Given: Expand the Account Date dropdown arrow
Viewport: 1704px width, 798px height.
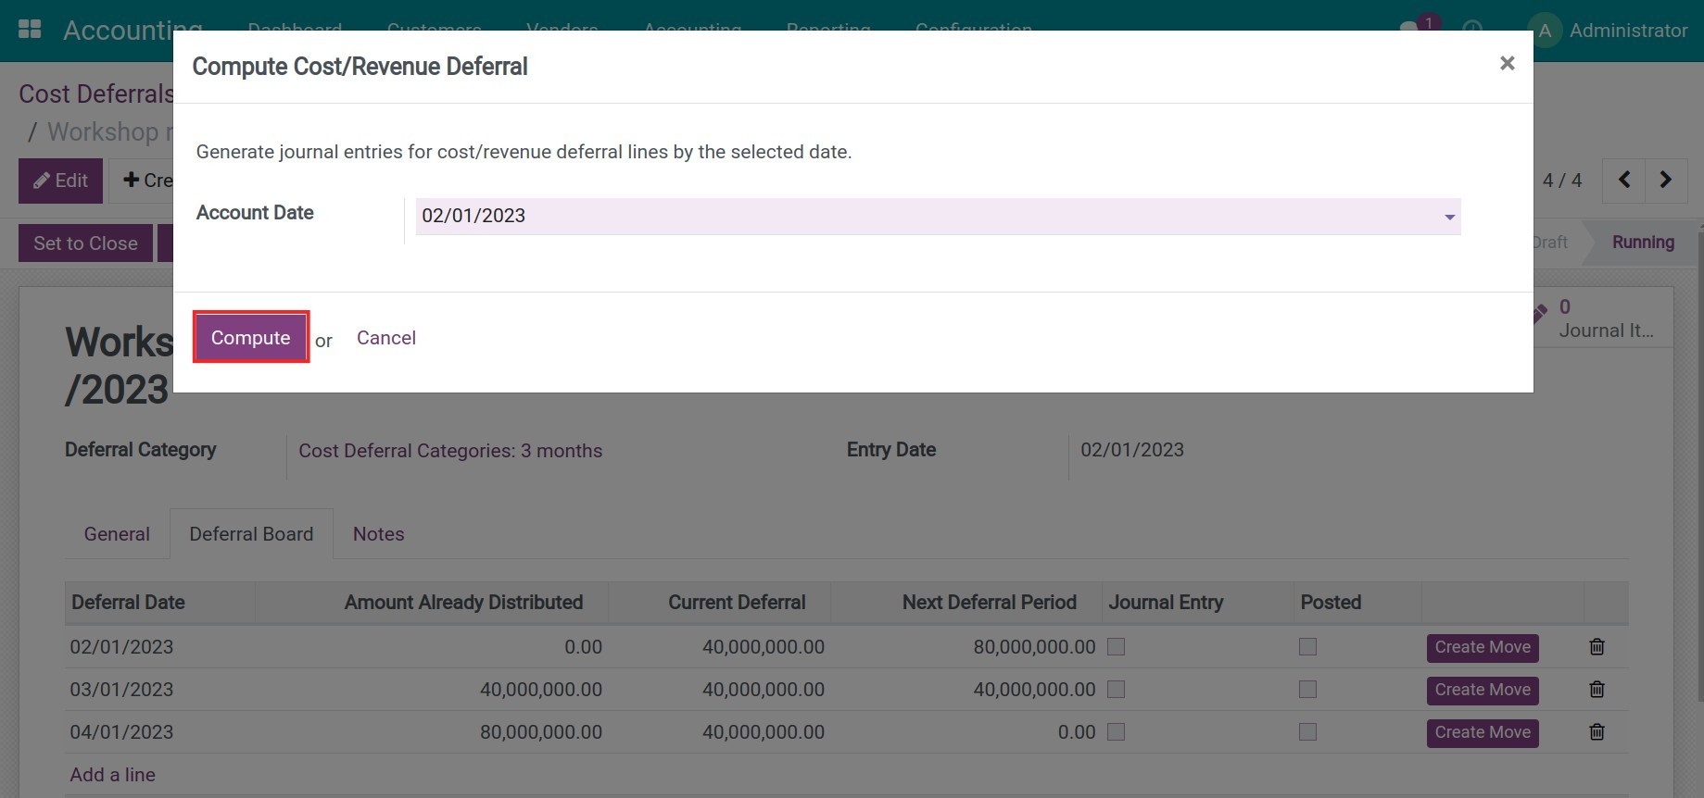Looking at the screenshot, I should coord(1449,217).
